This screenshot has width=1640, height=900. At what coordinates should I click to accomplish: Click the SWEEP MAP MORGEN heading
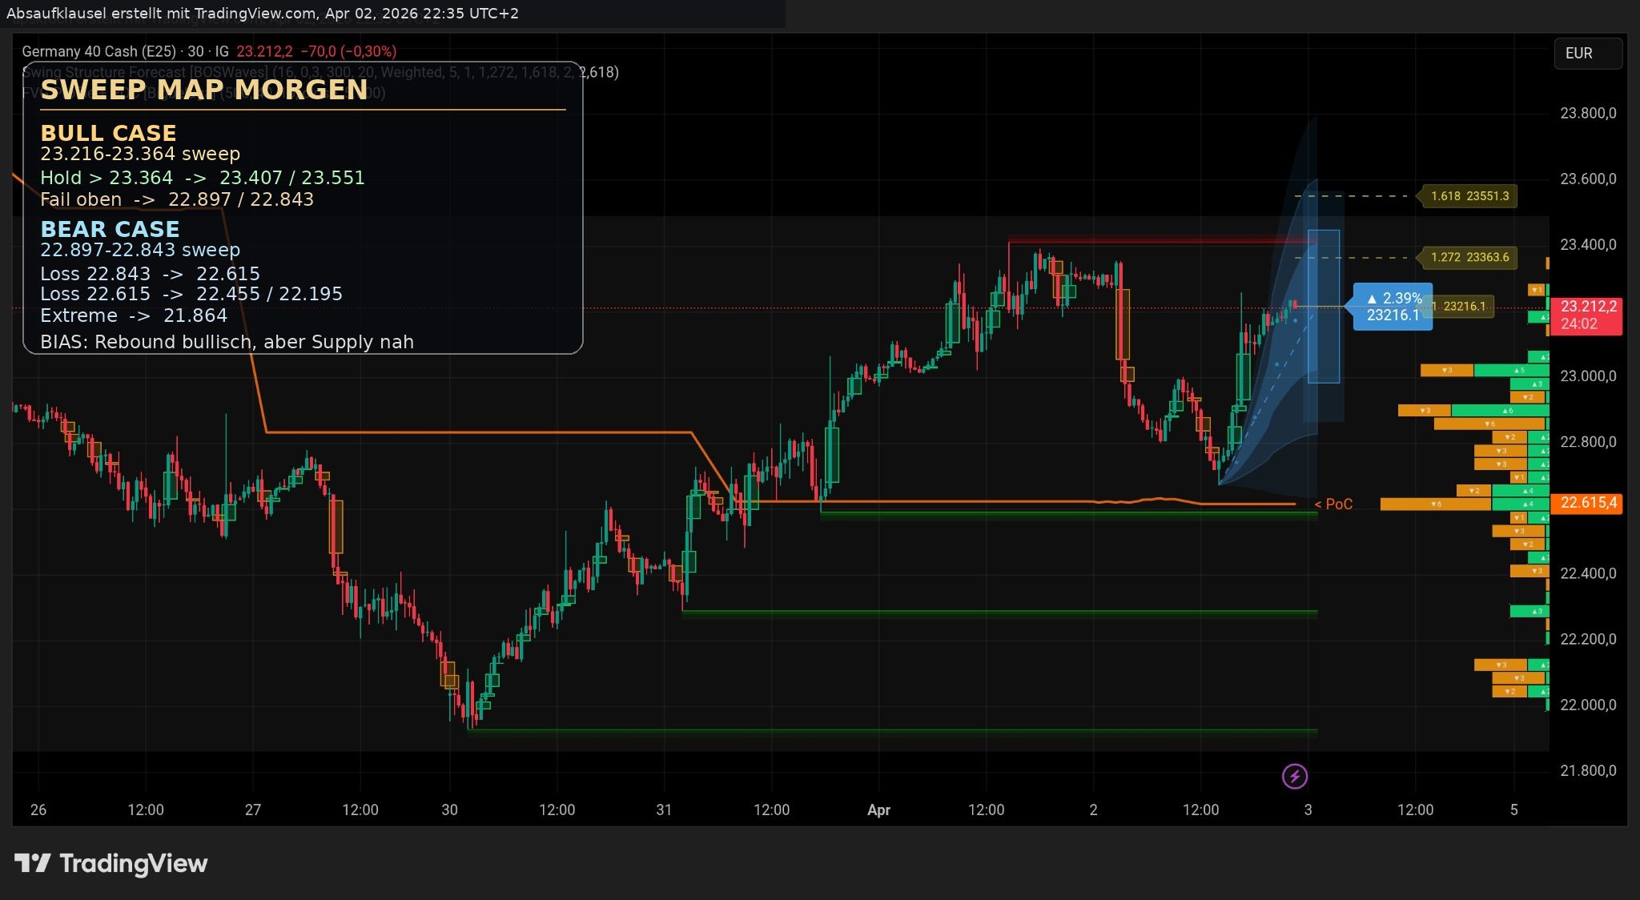(204, 90)
